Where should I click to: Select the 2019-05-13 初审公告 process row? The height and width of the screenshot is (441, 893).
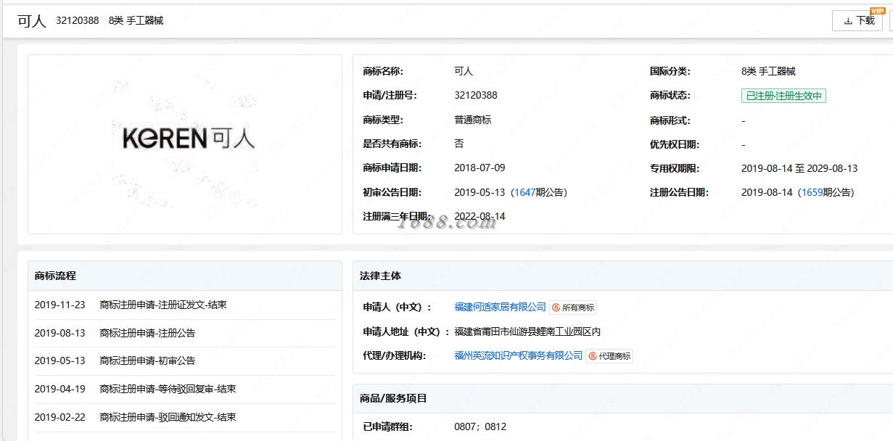pyautogui.click(x=185, y=361)
